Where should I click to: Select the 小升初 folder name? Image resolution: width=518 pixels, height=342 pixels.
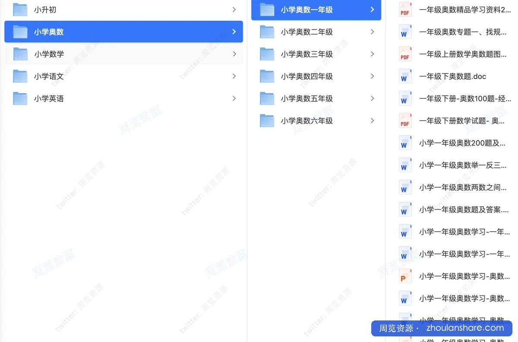coord(45,9)
